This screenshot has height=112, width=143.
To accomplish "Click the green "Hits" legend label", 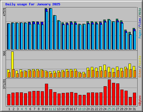I will click(140, 11).
